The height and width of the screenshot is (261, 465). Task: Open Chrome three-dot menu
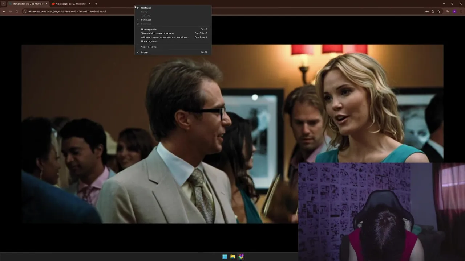pyautogui.click(x=461, y=11)
